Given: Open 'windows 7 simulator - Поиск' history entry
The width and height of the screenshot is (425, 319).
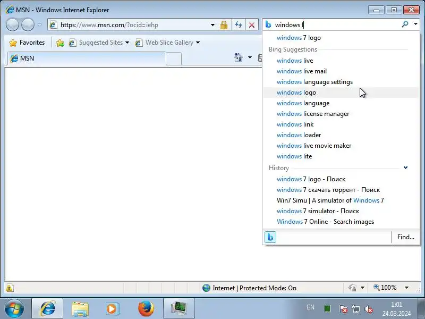Looking at the screenshot, I should [341, 211].
